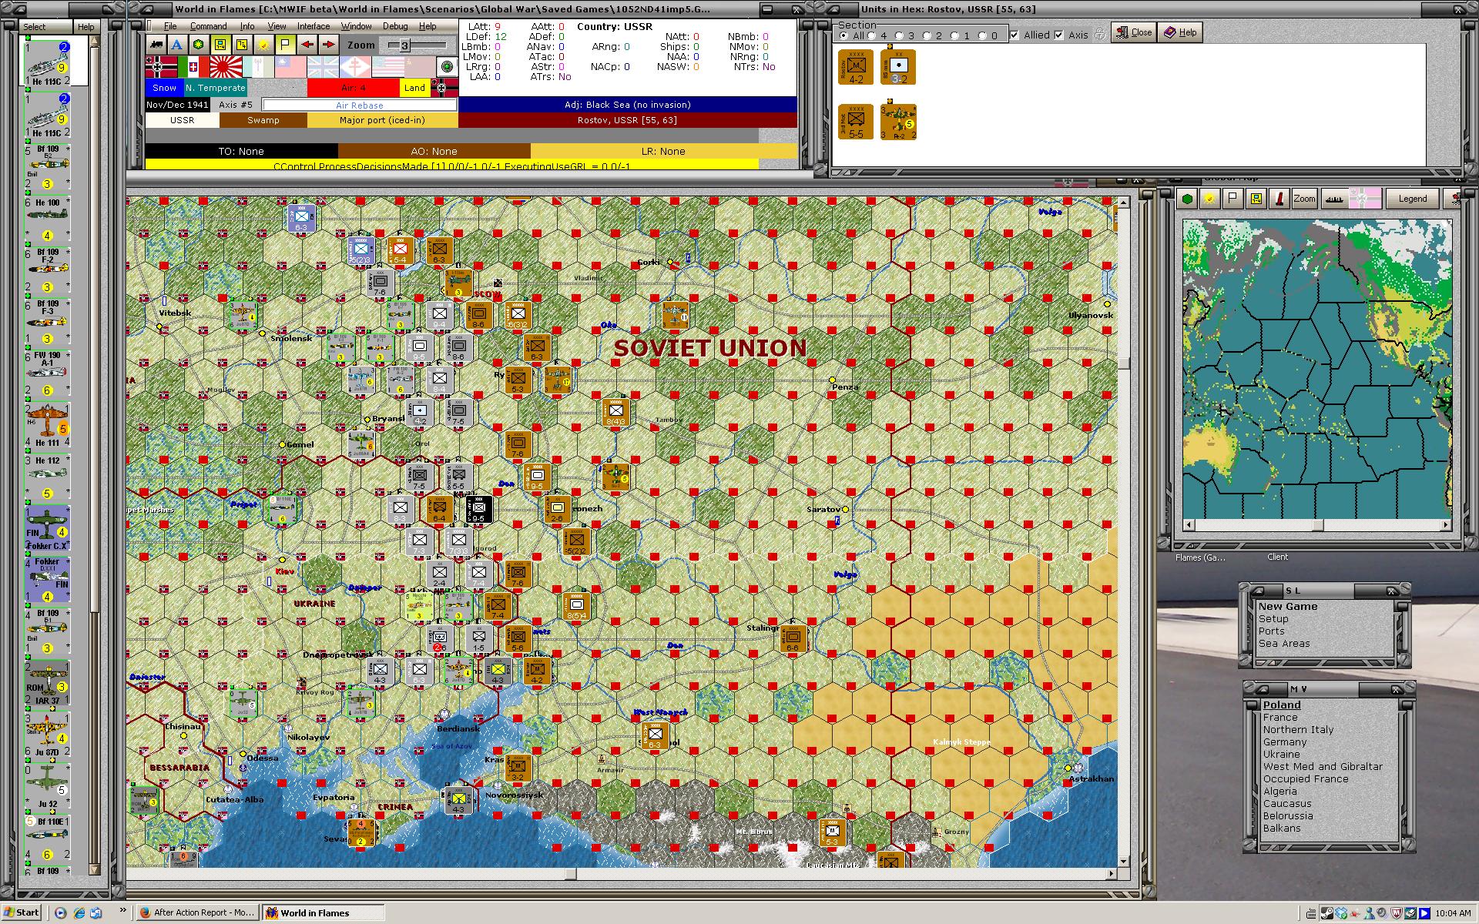Click the Air Rebase phase field
1479x924 pixels.
[359, 105]
